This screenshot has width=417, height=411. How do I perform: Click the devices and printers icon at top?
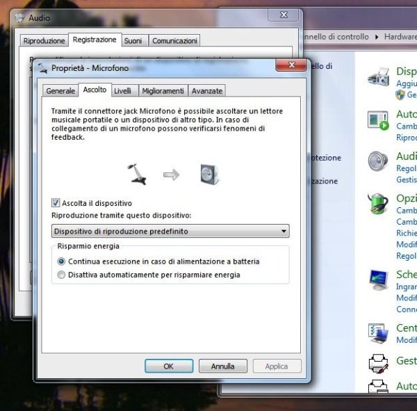coord(378,76)
